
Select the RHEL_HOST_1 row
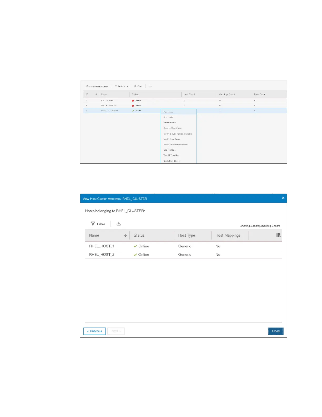102,246
